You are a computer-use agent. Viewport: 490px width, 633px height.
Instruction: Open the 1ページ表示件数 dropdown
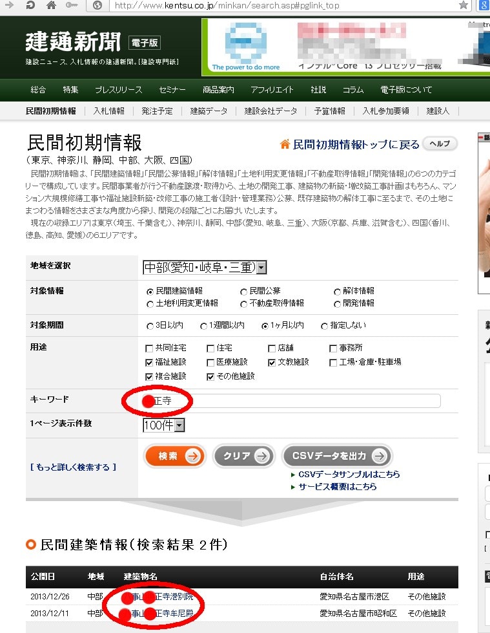[164, 425]
